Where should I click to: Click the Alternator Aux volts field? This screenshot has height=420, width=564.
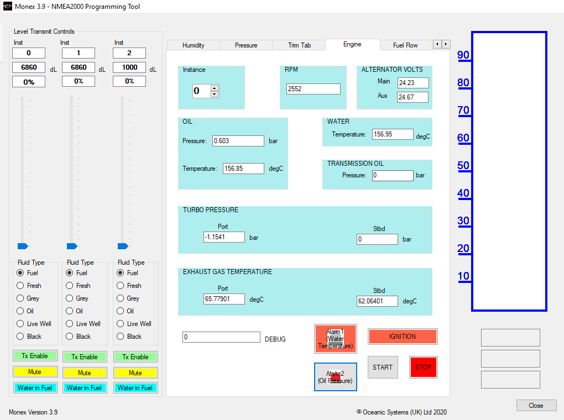412,97
